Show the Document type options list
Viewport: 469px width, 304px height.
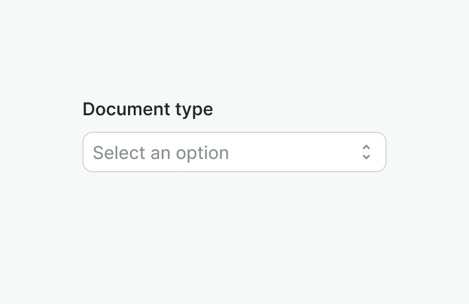[x=234, y=152]
